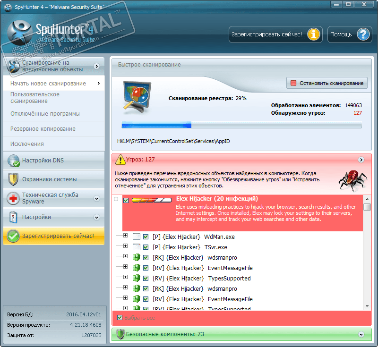Viewport: 378px width, 347px height.
Task: Click the threat list scrollbar thumb
Action: [367, 207]
